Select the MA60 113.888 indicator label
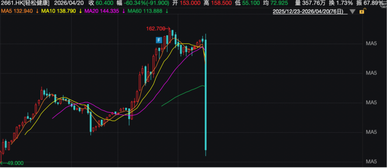The width and height of the screenshot is (387, 168). coord(145,11)
